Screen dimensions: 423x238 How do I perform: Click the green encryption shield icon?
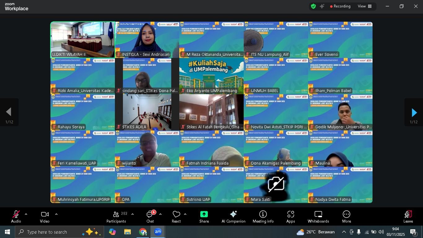point(313,6)
